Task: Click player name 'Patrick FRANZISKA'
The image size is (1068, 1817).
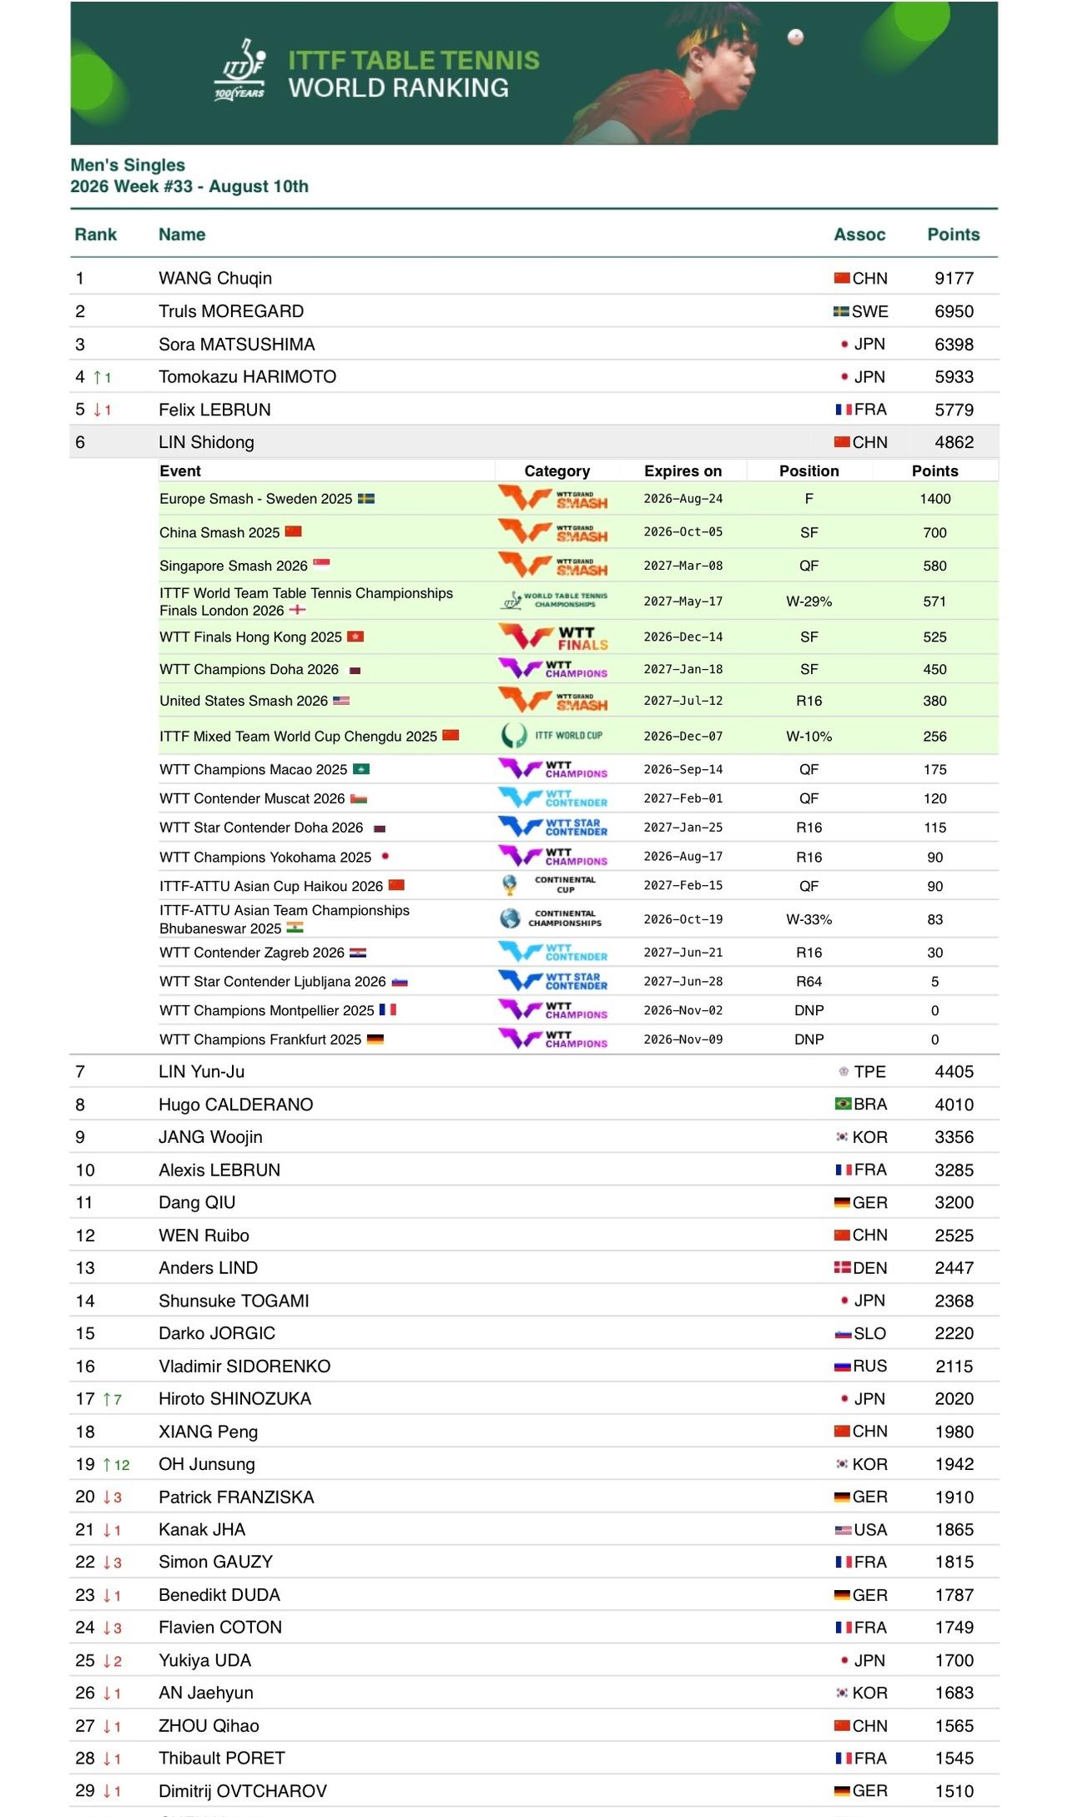Action: pos(236,1497)
